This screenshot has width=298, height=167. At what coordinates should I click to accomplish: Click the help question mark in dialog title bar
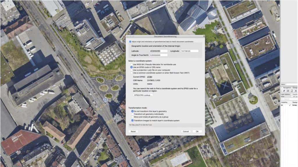[203, 37]
